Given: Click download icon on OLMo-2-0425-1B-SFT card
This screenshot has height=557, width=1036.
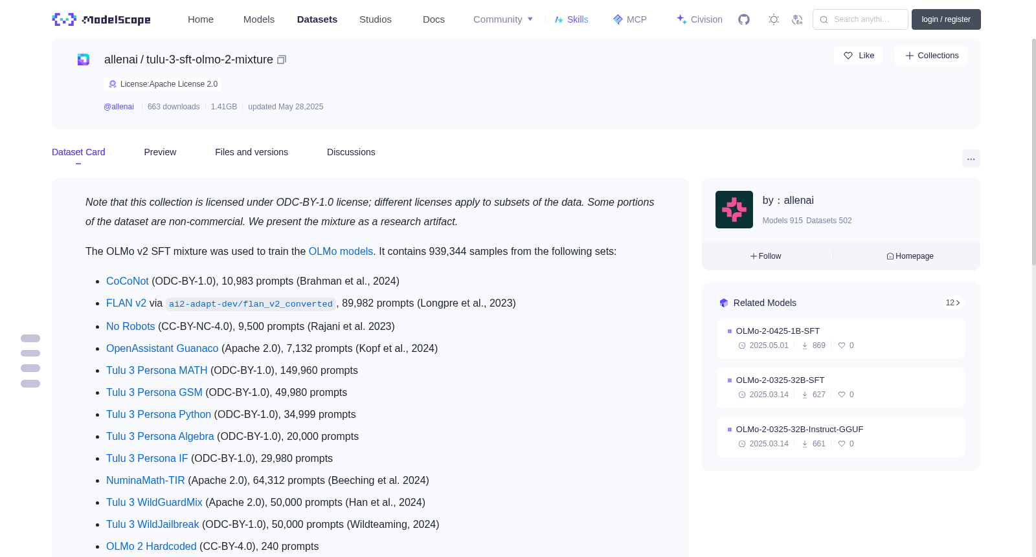Looking at the screenshot, I should (x=805, y=345).
